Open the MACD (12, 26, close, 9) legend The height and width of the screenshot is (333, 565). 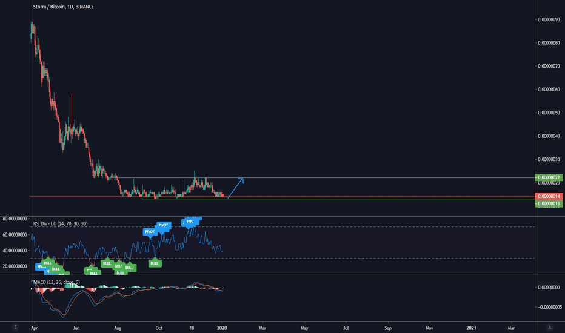[x=56, y=282]
